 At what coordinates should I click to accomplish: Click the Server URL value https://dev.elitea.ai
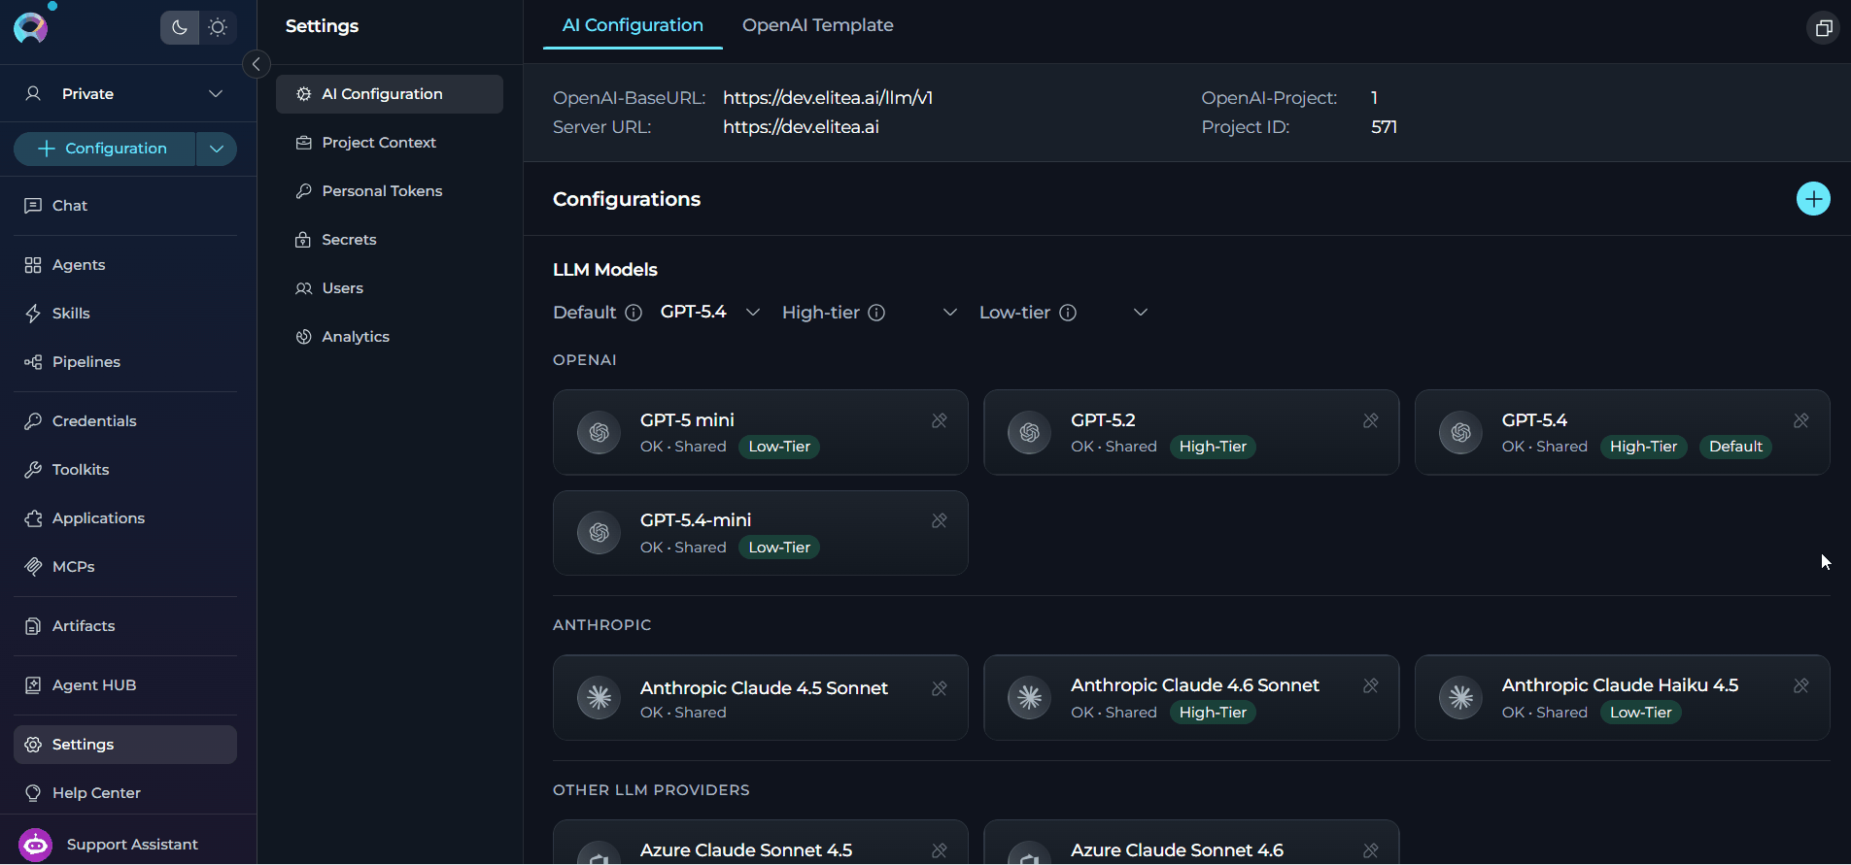pyautogui.click(x=801, y=127)
